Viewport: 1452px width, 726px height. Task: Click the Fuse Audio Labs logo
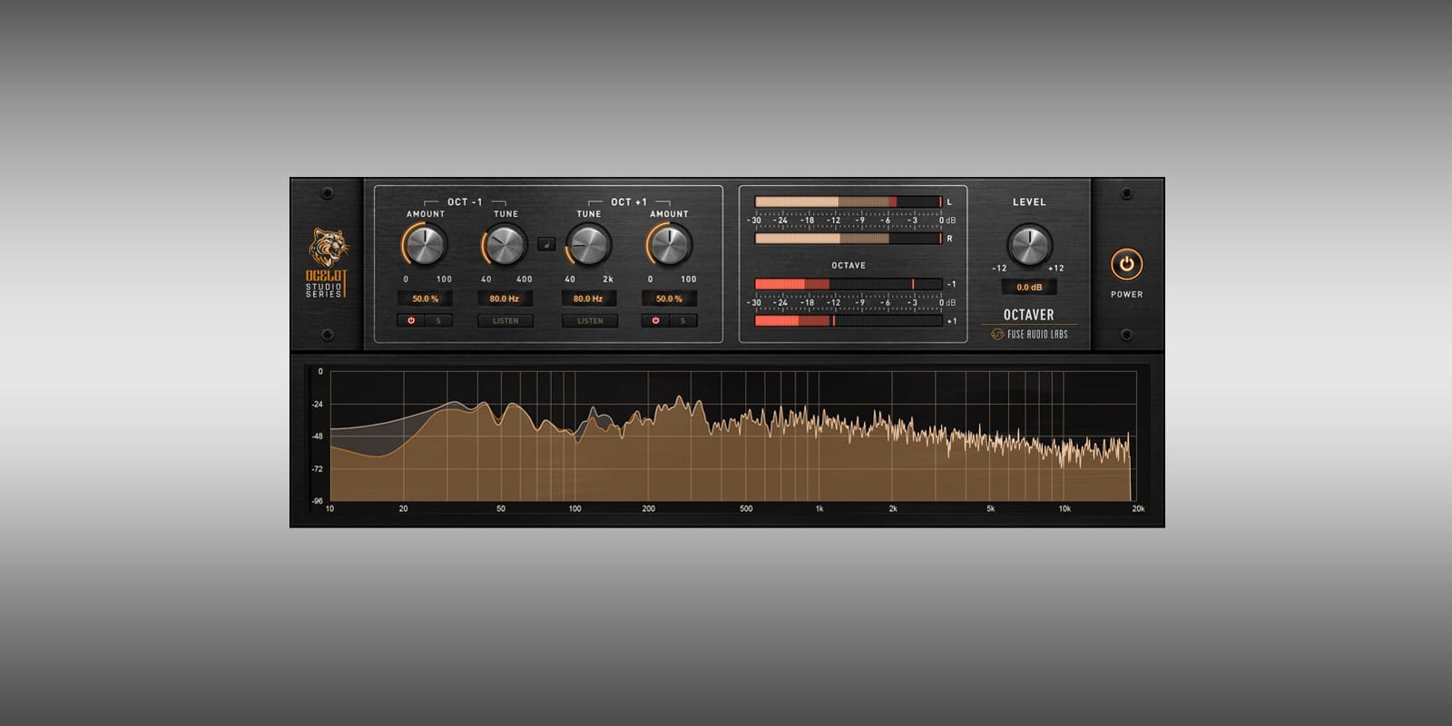point(1029,334)
